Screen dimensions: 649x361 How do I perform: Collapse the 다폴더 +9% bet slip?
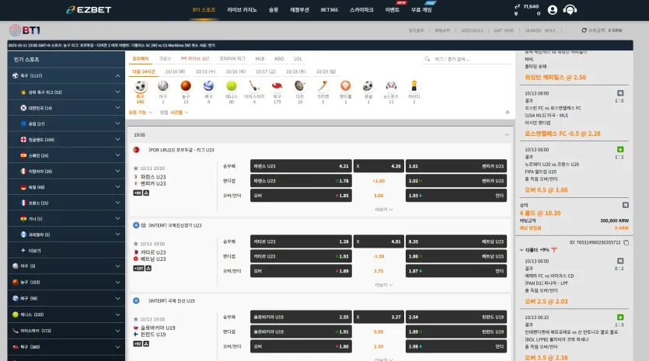click(522, 250)
